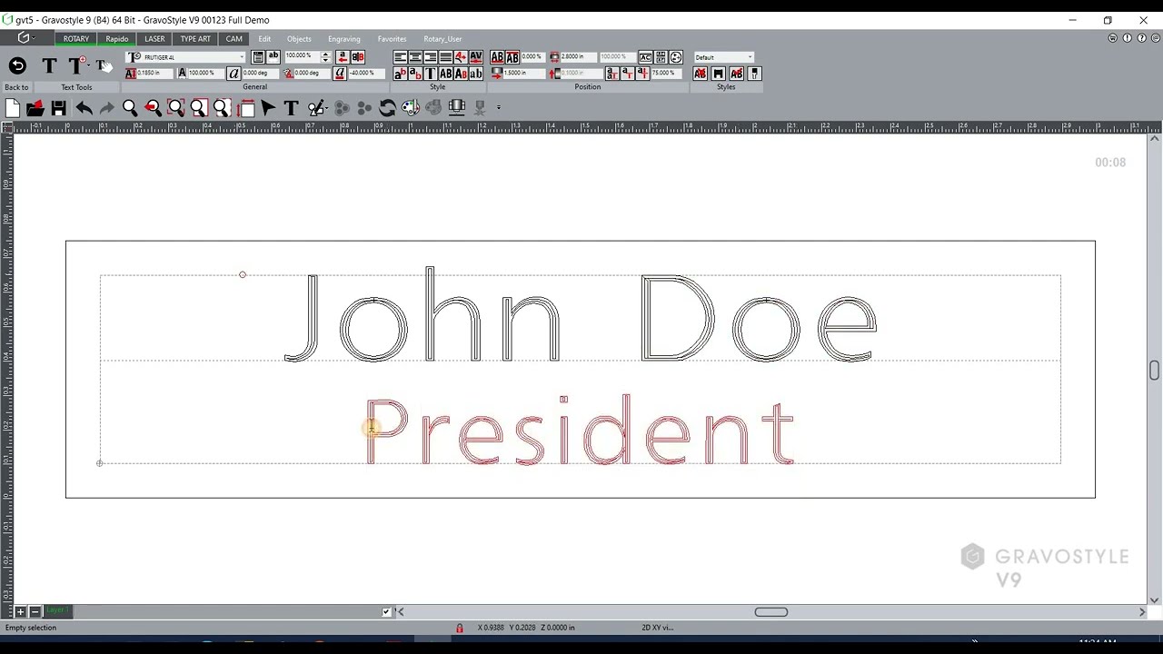This screenshot has width=1163, height=654.
Task: Remove a layer with the minus button
Action: tap(35, 612)
